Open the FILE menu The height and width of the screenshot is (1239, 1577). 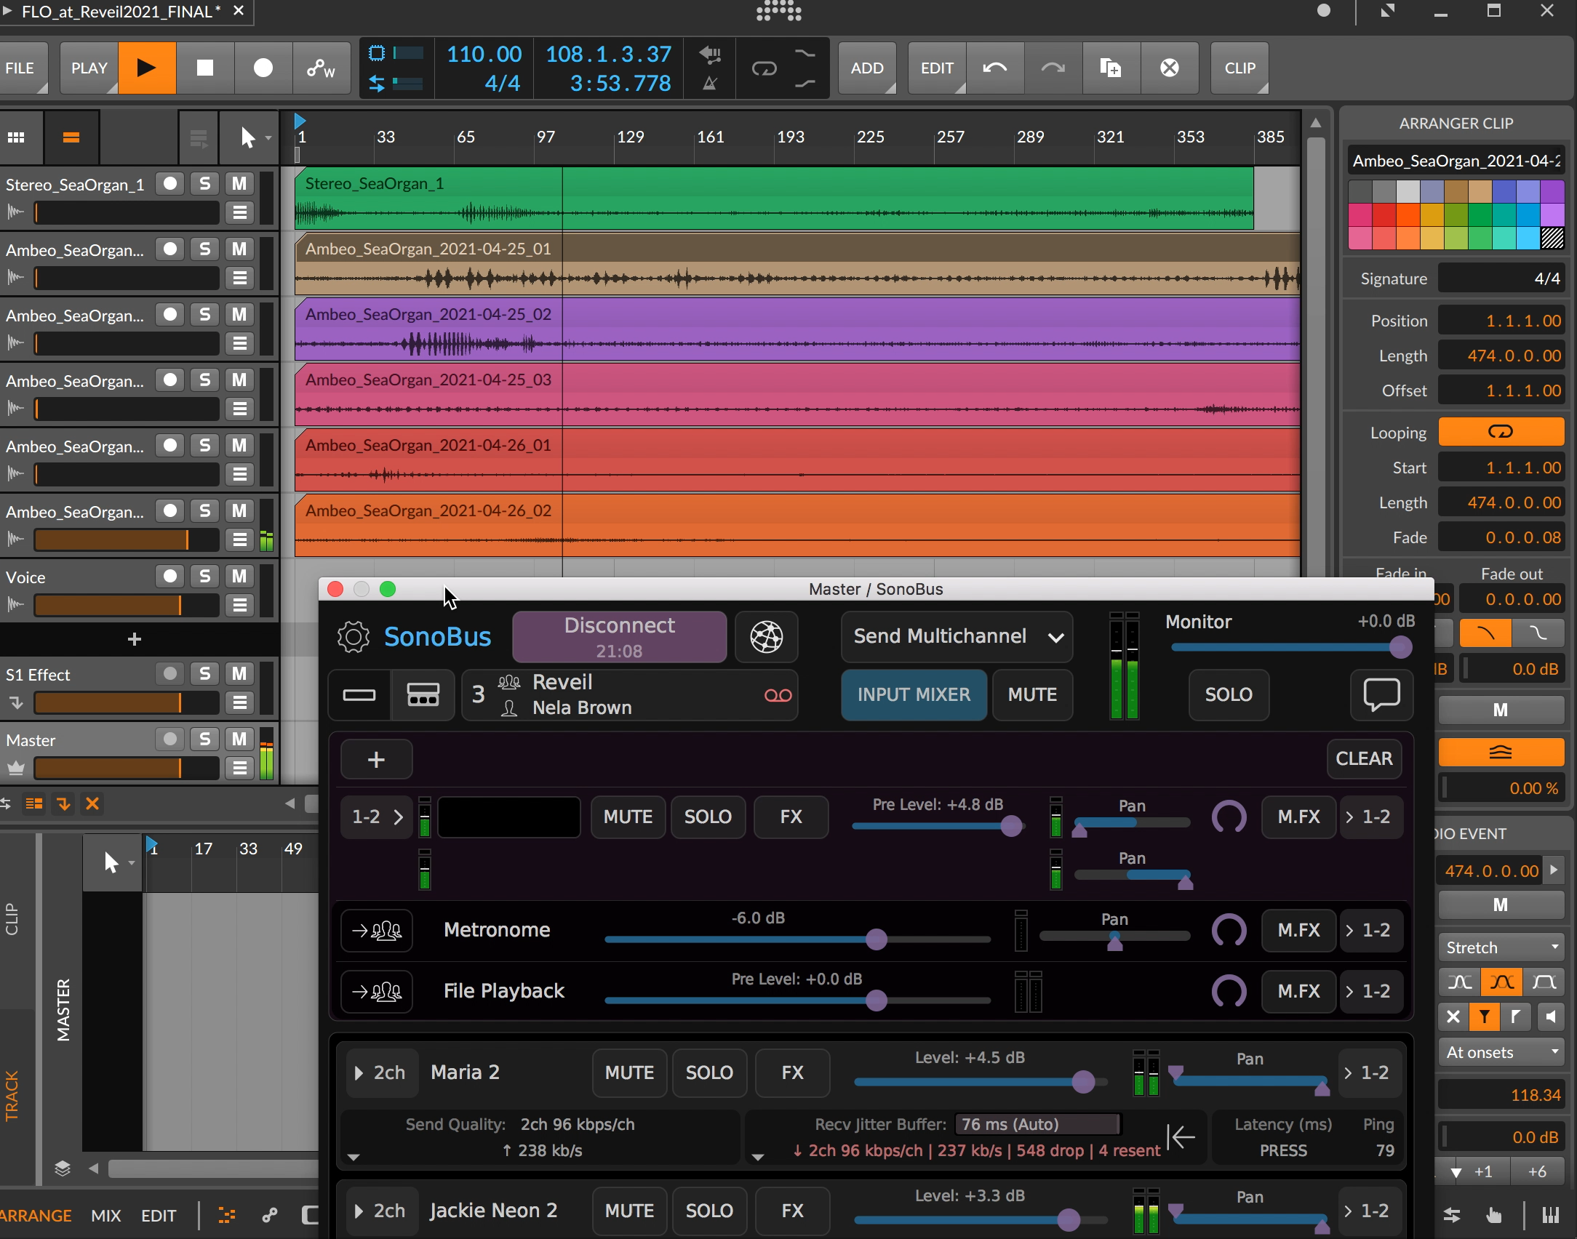click(20, 68)
